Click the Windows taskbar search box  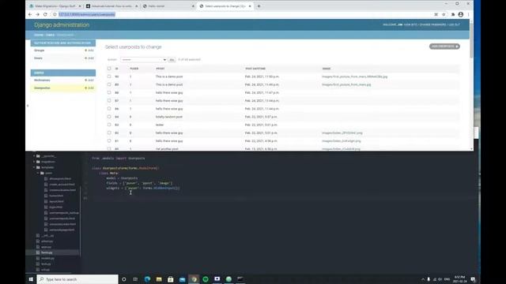(77, 279)
